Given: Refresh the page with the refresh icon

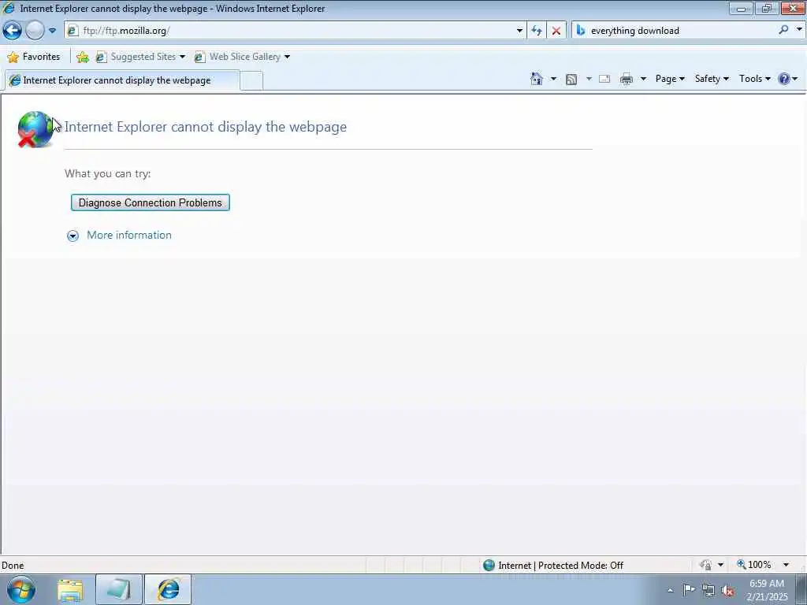Looking at the screenshot, I should [536, 31].
